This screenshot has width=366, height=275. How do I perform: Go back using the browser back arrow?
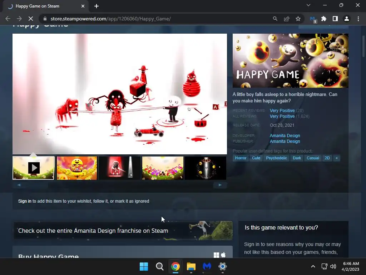pyautogui.click(x=8, y=19)
